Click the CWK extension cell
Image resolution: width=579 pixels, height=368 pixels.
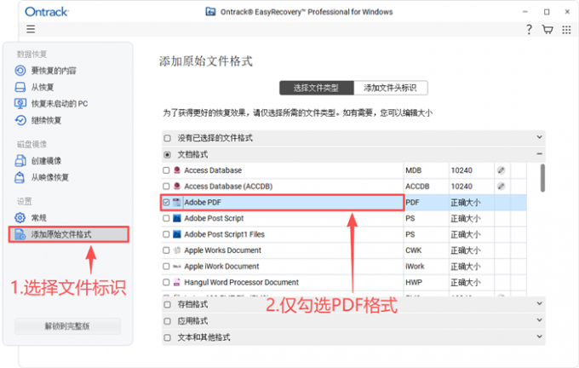coord(413,250)
